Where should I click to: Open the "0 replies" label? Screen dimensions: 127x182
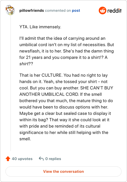53,159
